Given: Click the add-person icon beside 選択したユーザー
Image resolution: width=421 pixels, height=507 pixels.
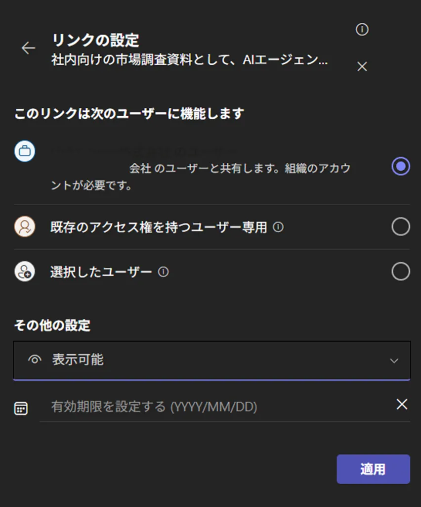Looking at the screenshot, I should click(x=24, y=271).
